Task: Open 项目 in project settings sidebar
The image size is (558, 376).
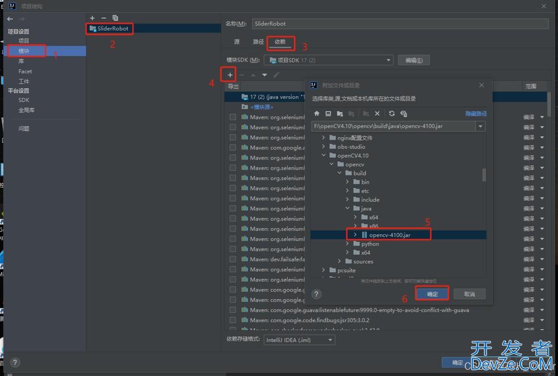Action: coord(23,41)
